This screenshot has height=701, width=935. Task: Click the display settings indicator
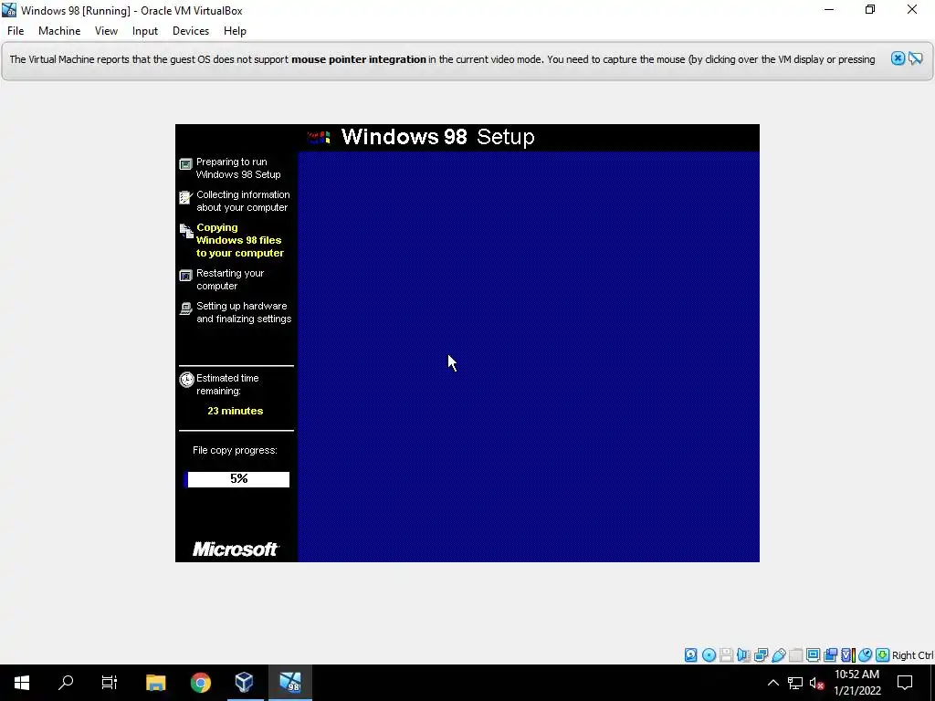813,655
